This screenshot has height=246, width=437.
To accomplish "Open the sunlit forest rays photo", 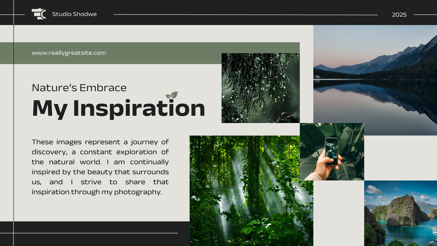I will [x=251, y=191].
